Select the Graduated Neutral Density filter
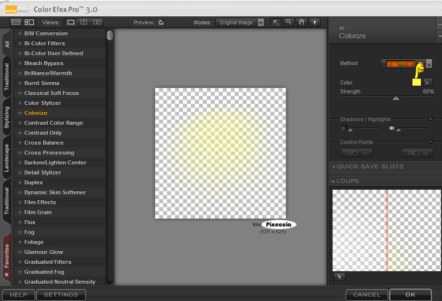Image resolution: width=442 pixels, height=301 pixels. pyautogui.click(x=60, y=282)
